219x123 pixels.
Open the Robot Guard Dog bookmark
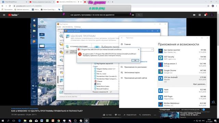click(48, 10)
